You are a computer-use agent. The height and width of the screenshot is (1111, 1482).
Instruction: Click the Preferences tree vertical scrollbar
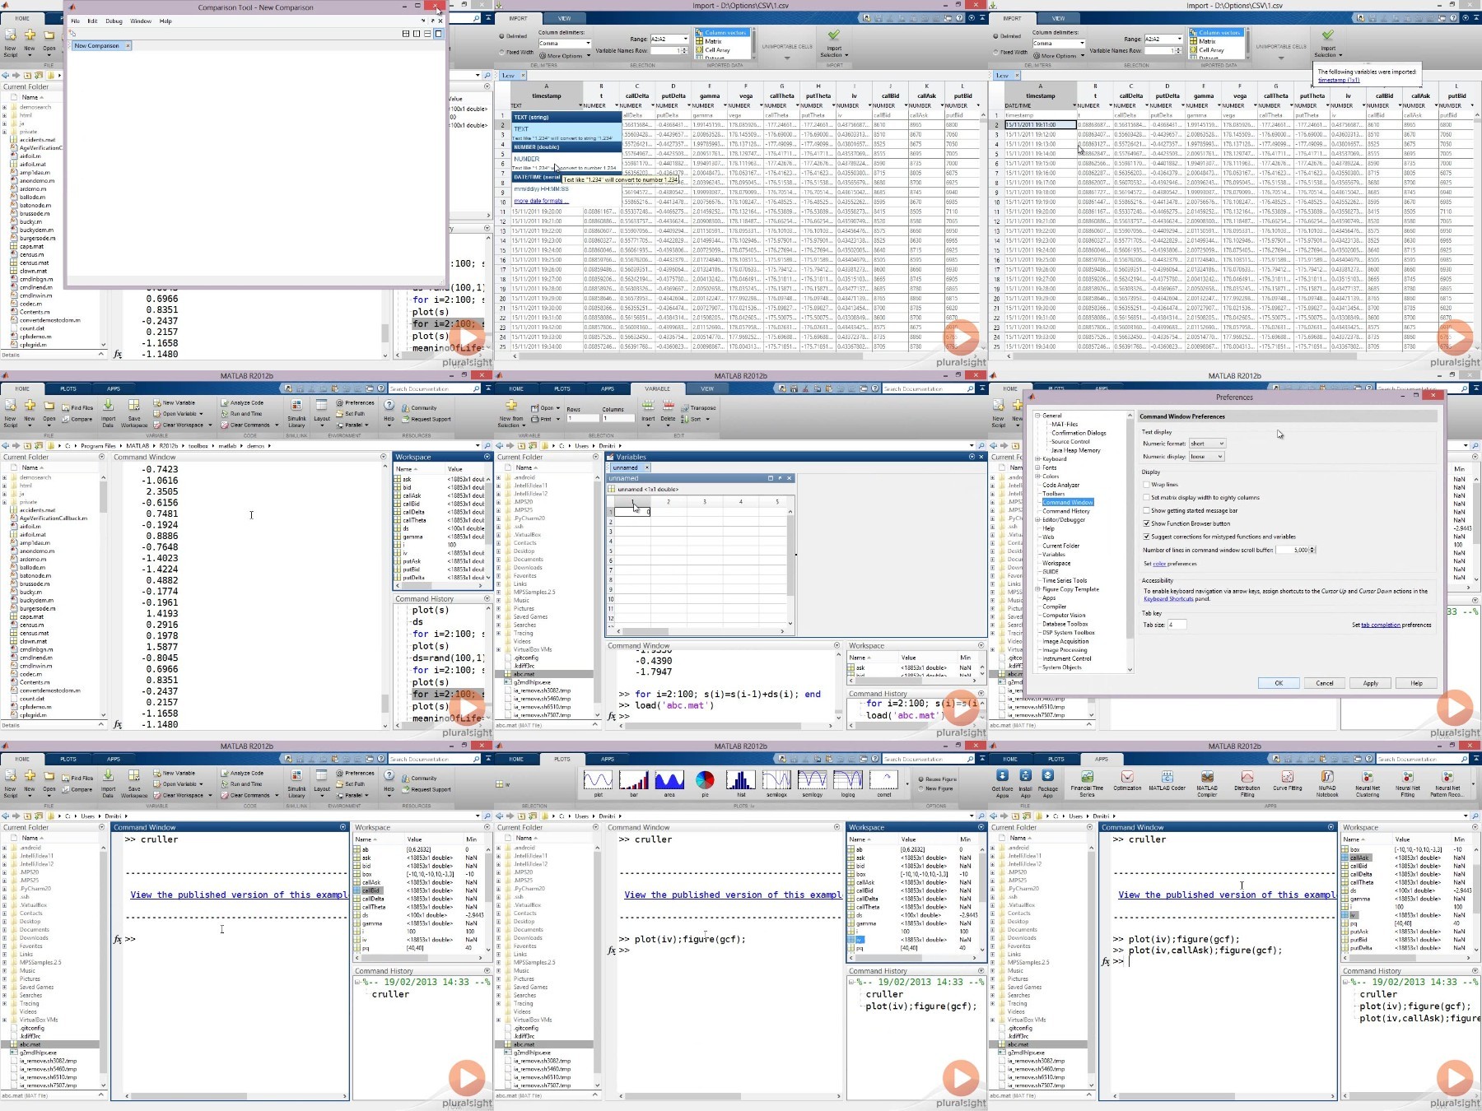[x=1130, y=527]
